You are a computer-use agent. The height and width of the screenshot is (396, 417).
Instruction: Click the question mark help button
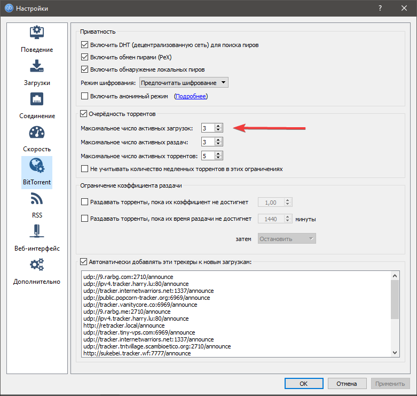click(x=380, y=9)
